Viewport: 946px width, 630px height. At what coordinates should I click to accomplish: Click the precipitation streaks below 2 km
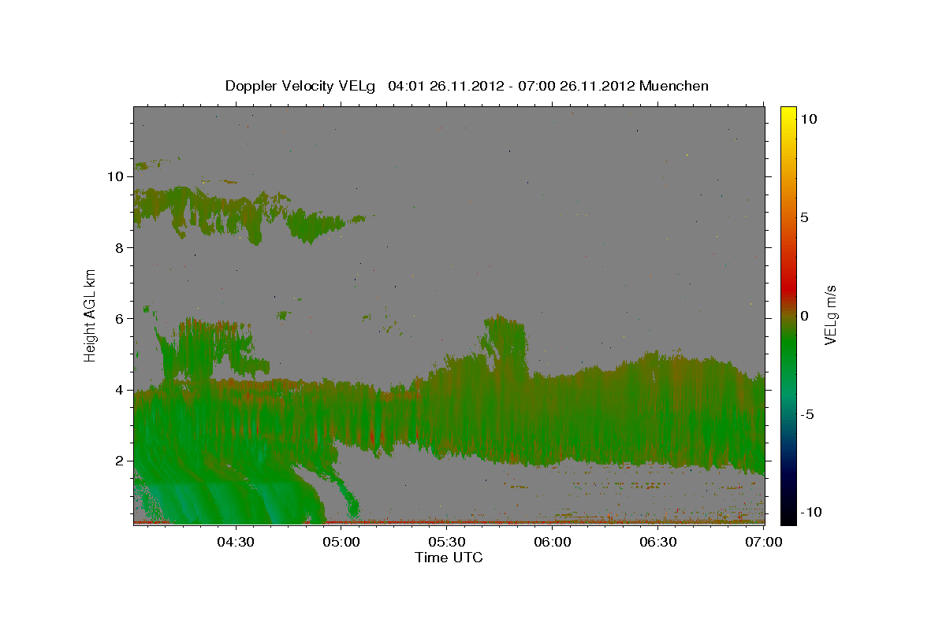coord(229,492)
